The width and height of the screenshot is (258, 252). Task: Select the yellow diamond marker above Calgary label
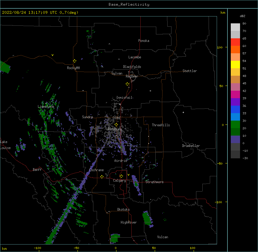click(121, 176)
